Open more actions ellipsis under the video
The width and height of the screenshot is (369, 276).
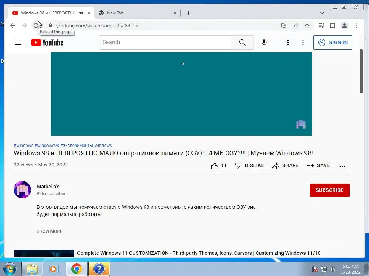342,166
